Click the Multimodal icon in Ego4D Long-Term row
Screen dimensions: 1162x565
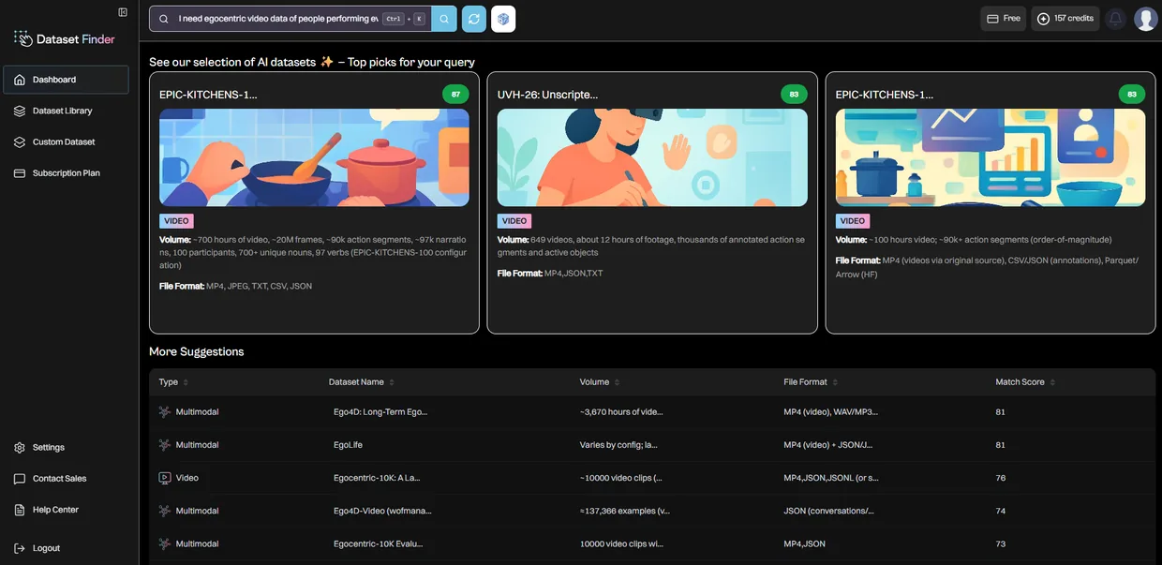(165, 412)
